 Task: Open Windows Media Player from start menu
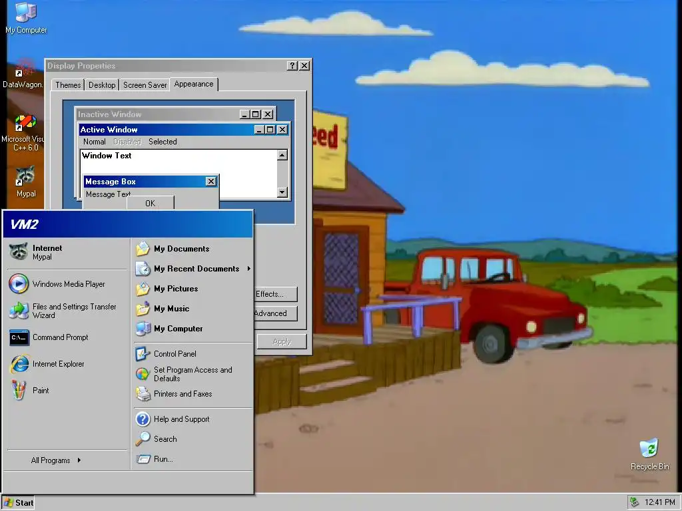pyautogui.click(x=67, y=283)
